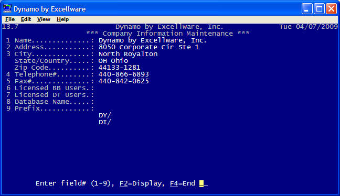340x196 pixels.
Task: Click the DI/ prefix entry
Action: [x=105, y=122]
